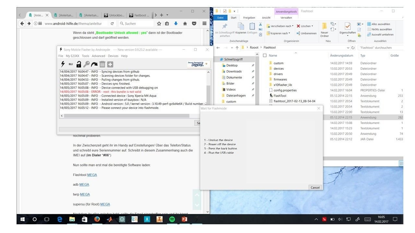Click Umbenennen in Explorer ribbon
This screenshot has width=415, height=233.
point(306,33)
